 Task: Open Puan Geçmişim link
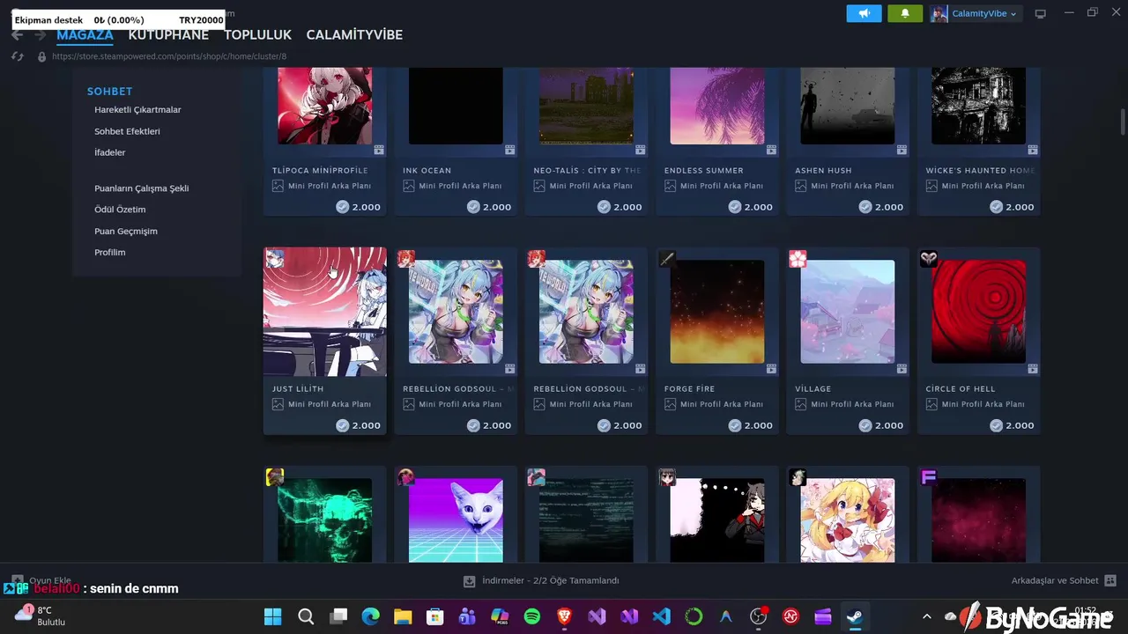[x=126, y=231]
